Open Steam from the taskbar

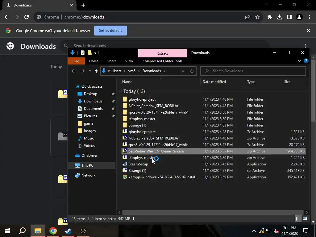(68, 231)
